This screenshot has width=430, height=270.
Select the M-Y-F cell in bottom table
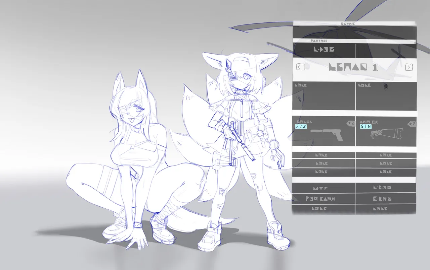tap(324, 188)
